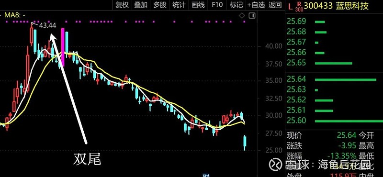Select the bid price 25.60 row
The height and width of the screenshot is (177, 383).
click(334, 121)
